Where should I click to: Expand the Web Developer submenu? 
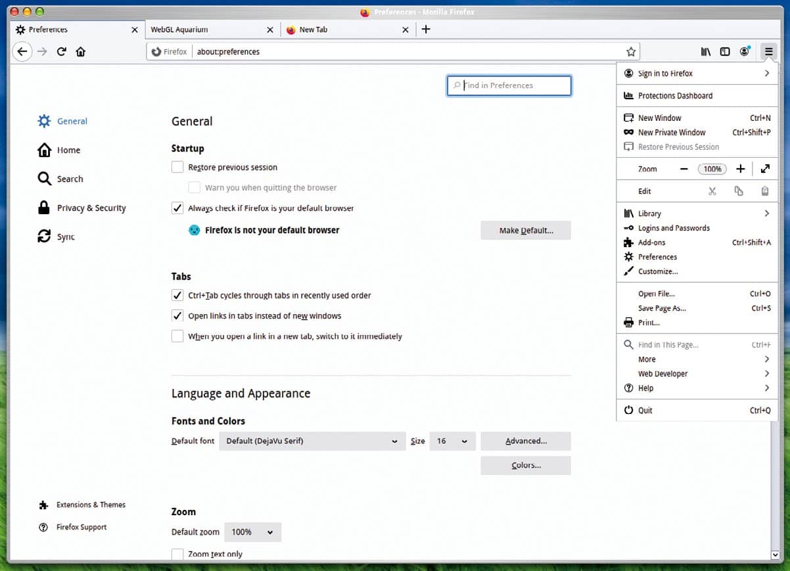pos(697,374)
